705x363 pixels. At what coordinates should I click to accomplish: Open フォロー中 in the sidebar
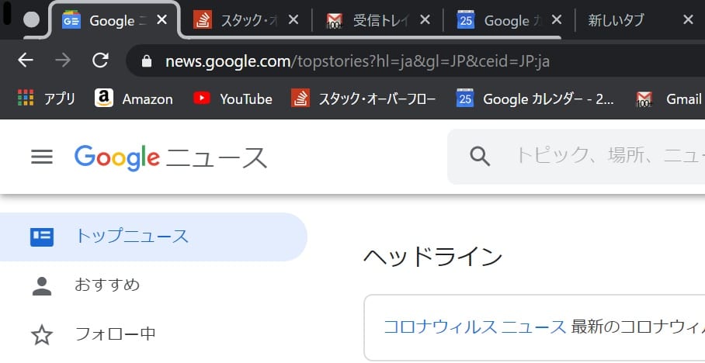point(115,334)
